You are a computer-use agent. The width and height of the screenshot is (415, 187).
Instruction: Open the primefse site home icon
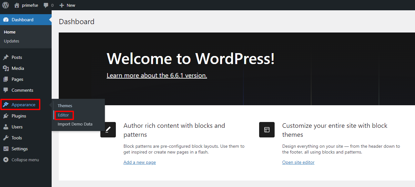[x=17, y=5]
